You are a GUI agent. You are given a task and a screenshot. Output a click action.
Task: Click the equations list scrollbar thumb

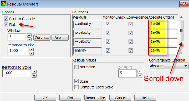(x=181, y=31)
